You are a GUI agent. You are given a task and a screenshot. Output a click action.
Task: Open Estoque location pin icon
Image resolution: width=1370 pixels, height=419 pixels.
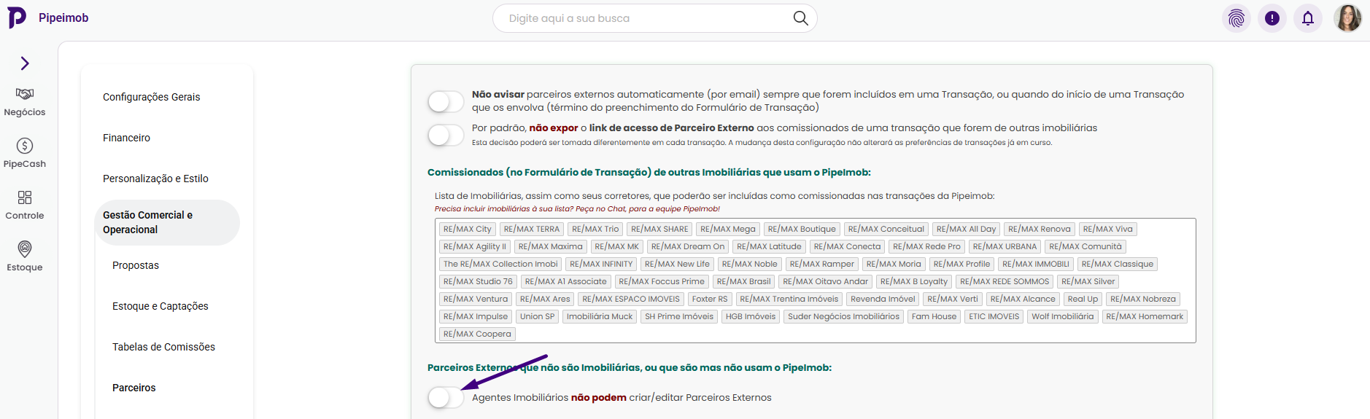pyautogui.click(x=25, y=249)
